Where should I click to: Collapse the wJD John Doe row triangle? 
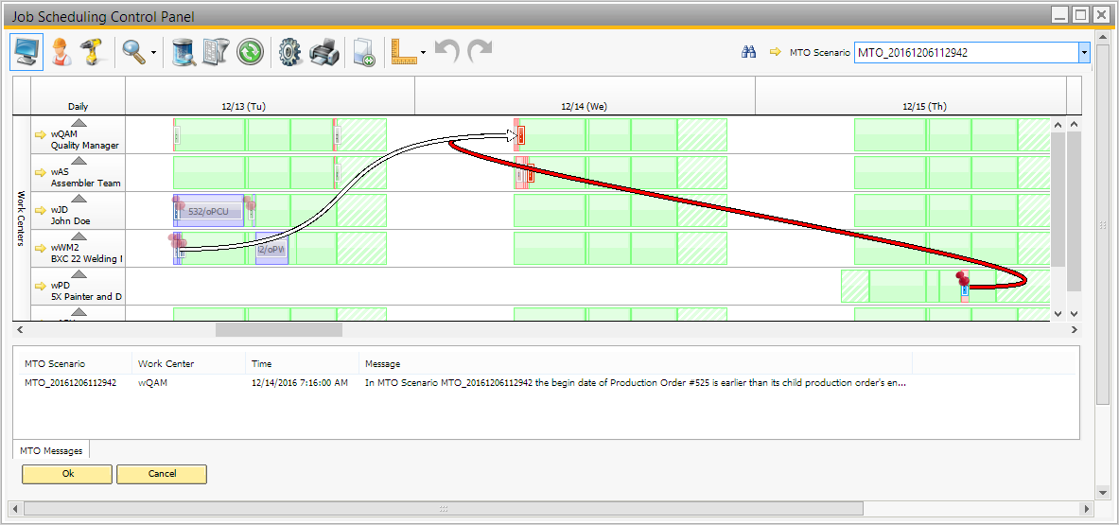click(x=79, y=198)
